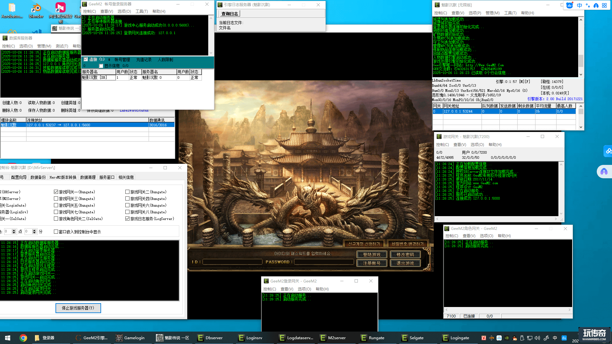
Task: Toggle the 游戏日志服务(LogServer) checkbox
Action: [127, 219]
